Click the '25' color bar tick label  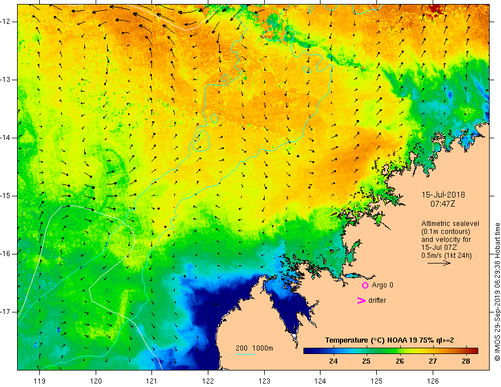pos(366,361)
